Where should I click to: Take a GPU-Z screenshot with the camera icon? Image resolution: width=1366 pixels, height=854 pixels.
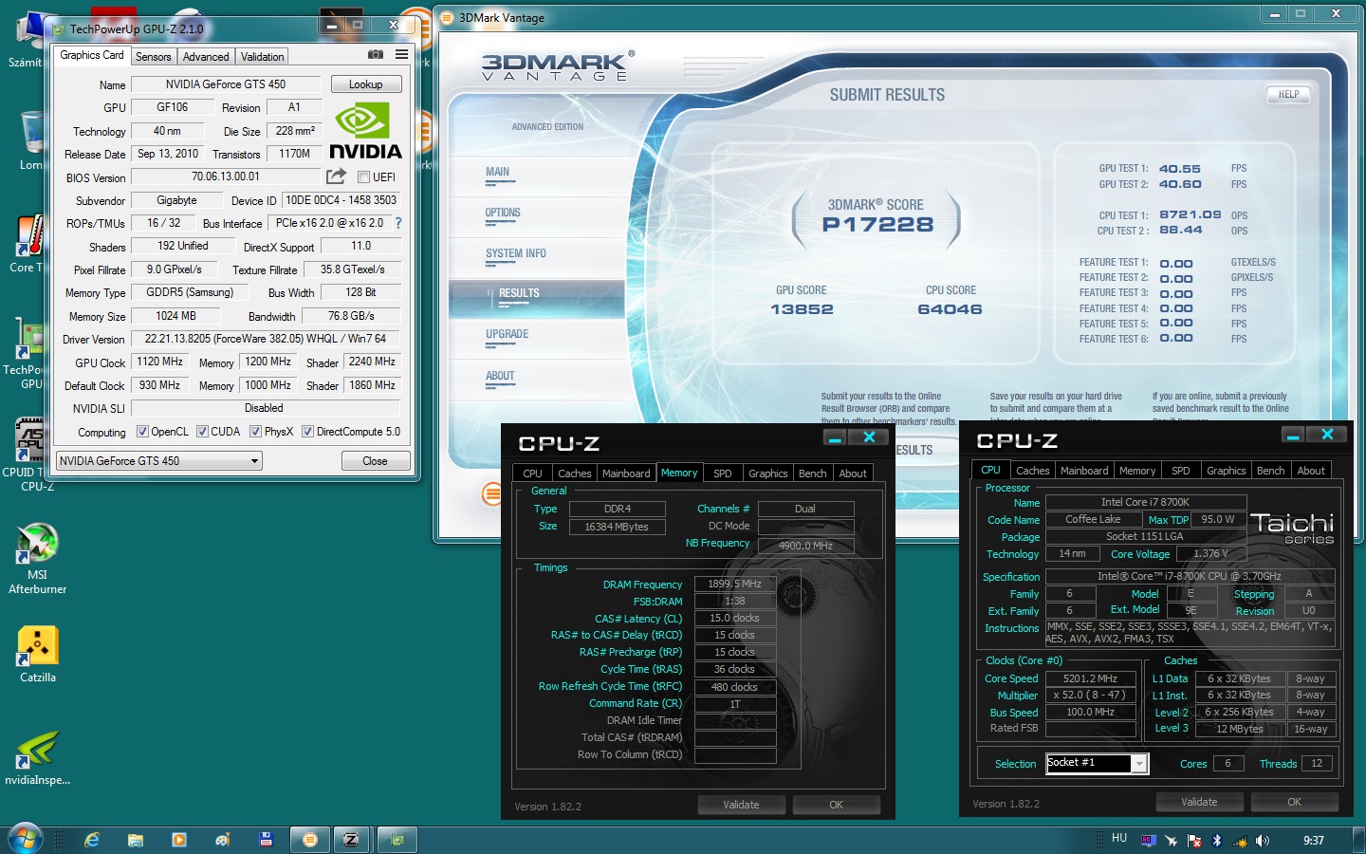[x=376, y=55]
